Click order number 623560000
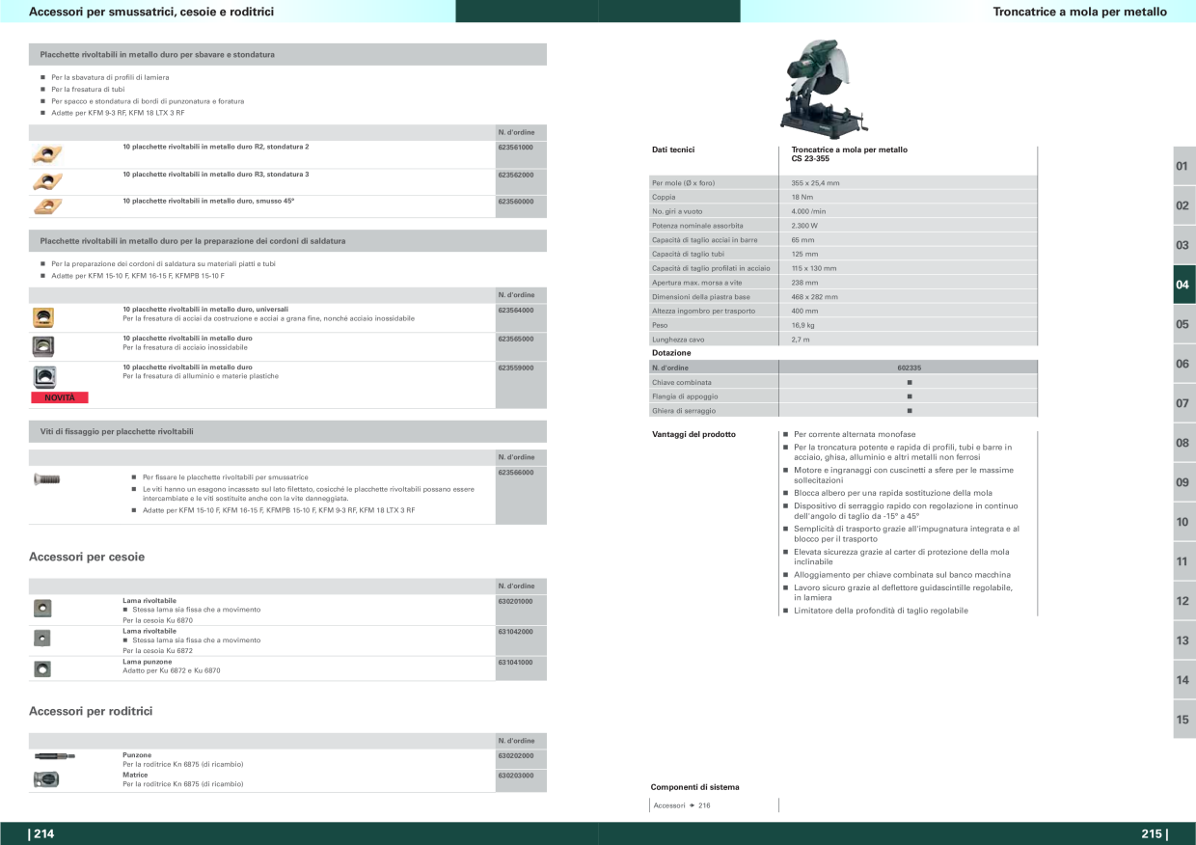Screen dimensions: 1196x845 pyautogui.click(x=515, y=201)
